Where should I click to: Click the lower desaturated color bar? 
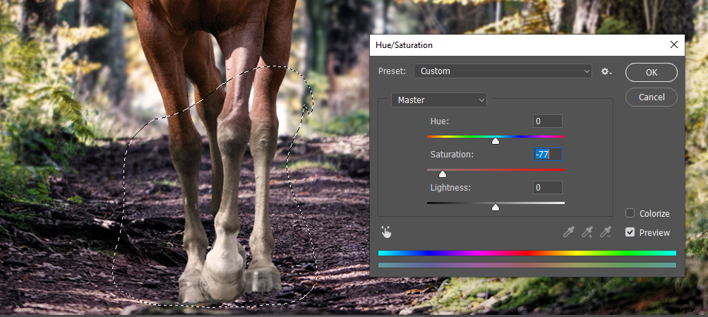pos(527,265)
